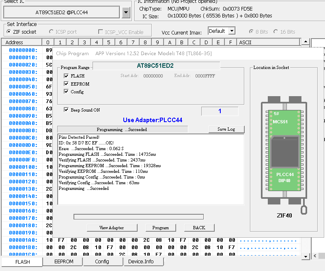The width and height of the screenshot is (325, 271).
Task: Switch to the Device.Info tab
Action: point(141,262)
